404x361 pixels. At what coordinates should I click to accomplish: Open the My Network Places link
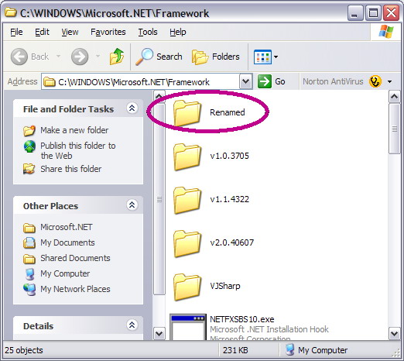click(x=75, y=289)
